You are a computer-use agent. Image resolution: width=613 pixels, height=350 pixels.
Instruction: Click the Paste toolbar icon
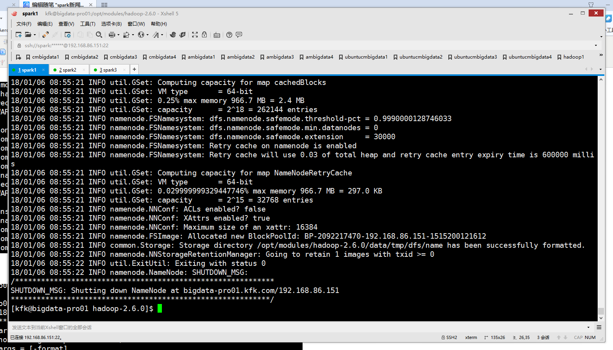90,35
